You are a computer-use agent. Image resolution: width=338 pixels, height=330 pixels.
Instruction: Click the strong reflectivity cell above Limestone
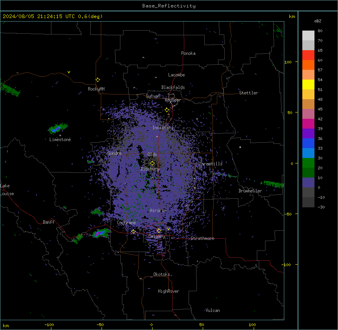click(57, 129)
